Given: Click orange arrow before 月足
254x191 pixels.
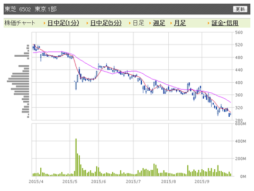Looking at the screenshot, I should [171, 23].
